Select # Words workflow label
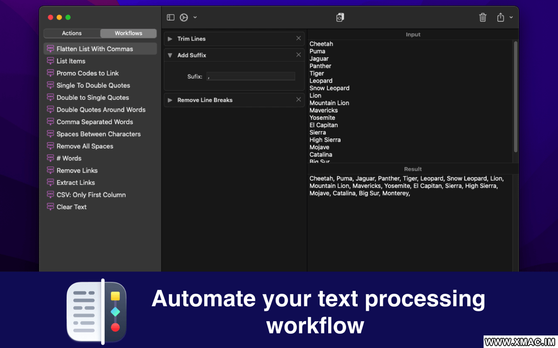 point(69,158)
